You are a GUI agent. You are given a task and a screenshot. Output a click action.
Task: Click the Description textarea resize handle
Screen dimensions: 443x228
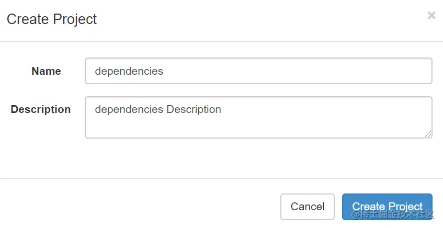tap(428, 134)
